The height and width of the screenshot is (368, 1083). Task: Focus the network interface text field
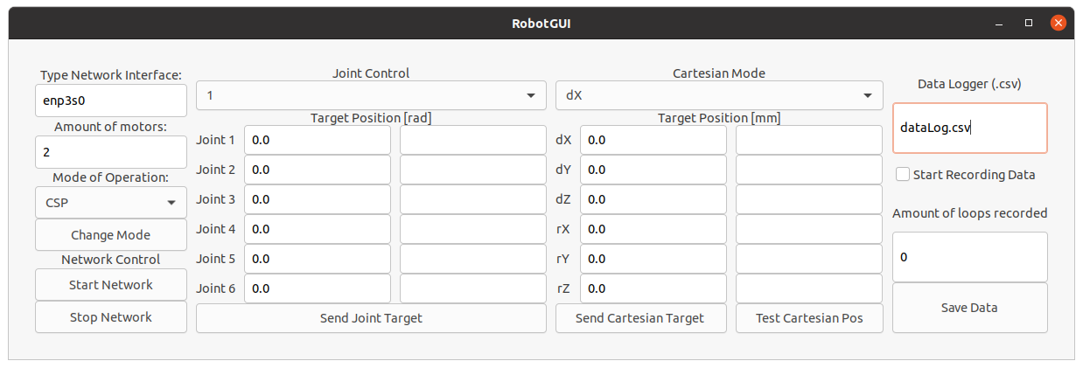[x=111, y=101]
